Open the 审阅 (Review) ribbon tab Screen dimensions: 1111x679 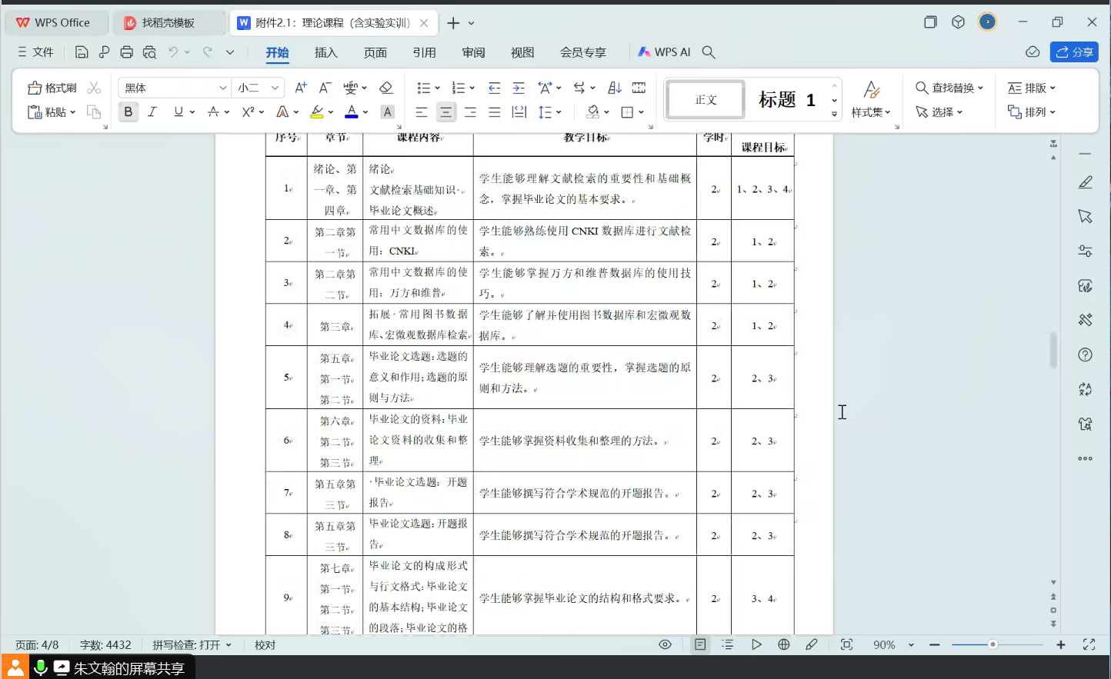[x=473, y=52]
